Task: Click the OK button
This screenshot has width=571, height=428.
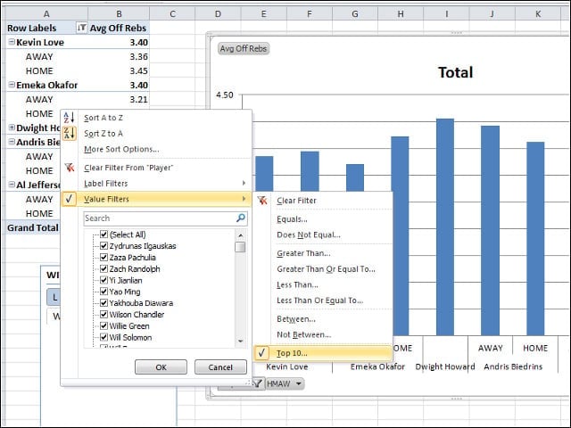Action: tap(161, 367)
